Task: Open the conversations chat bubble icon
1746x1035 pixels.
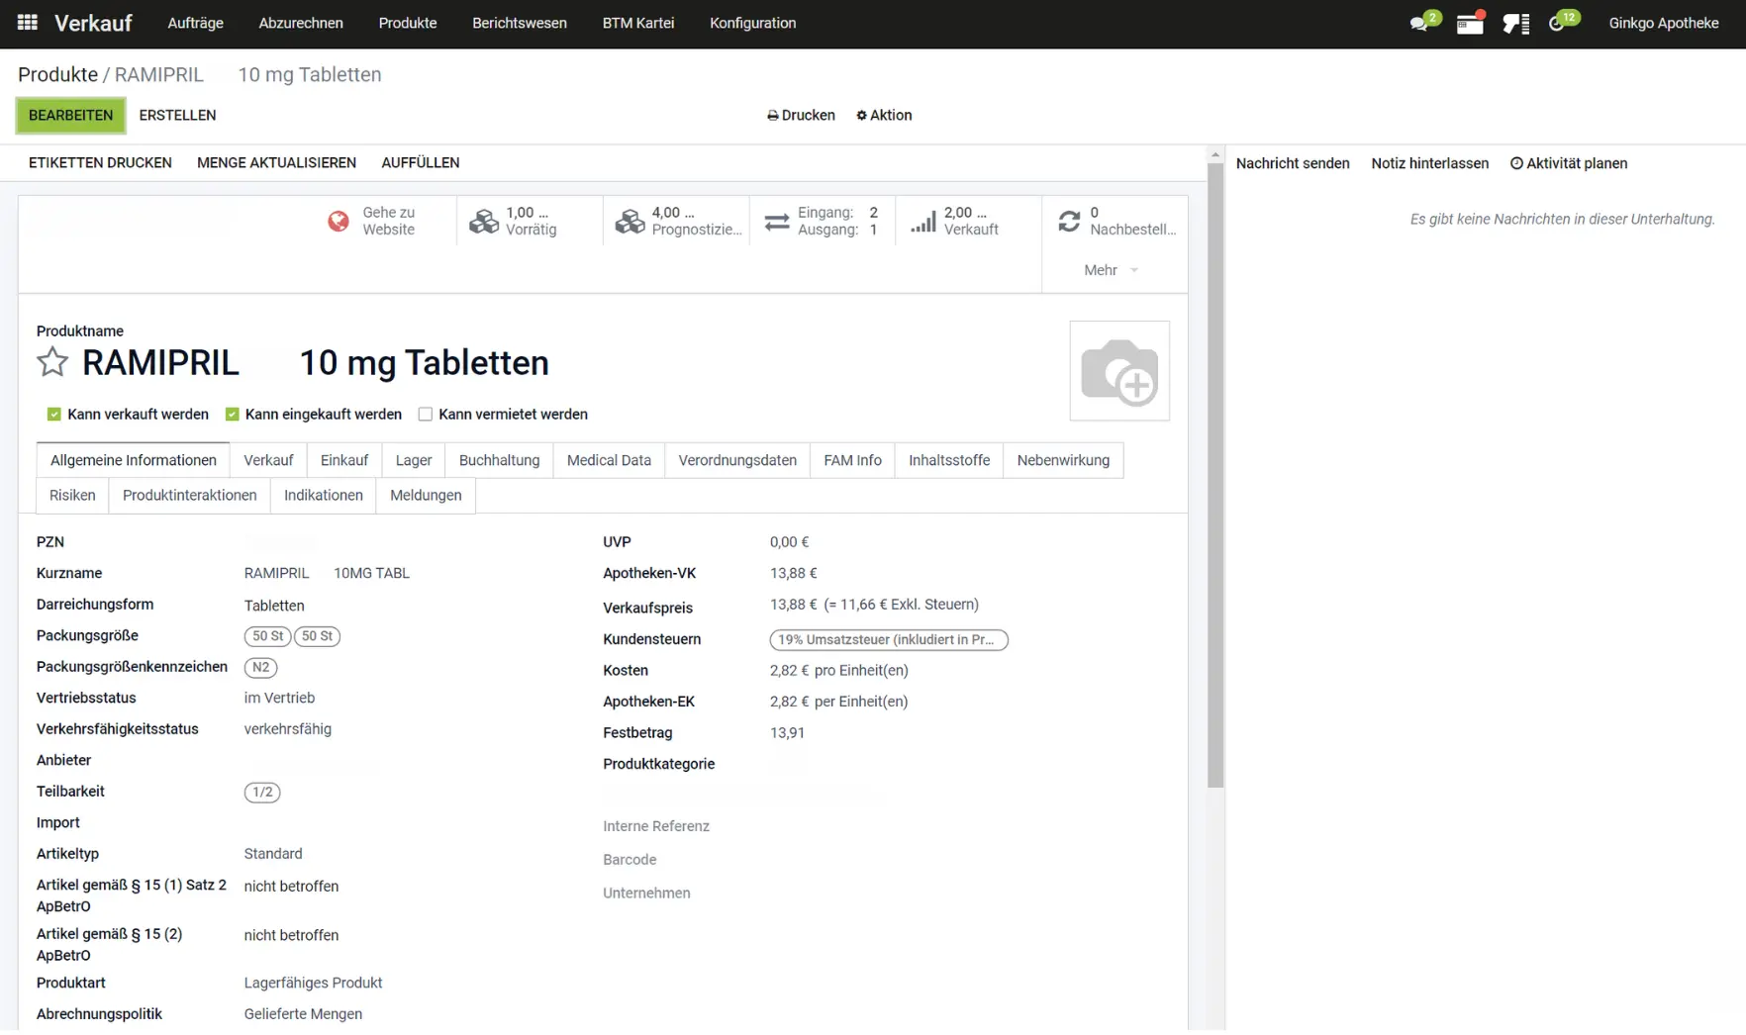Action: [1419, 23]
